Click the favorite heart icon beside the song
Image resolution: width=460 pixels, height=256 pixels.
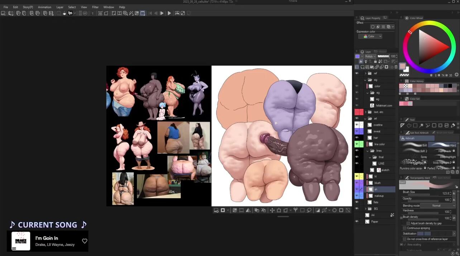[x=85, y=241]
